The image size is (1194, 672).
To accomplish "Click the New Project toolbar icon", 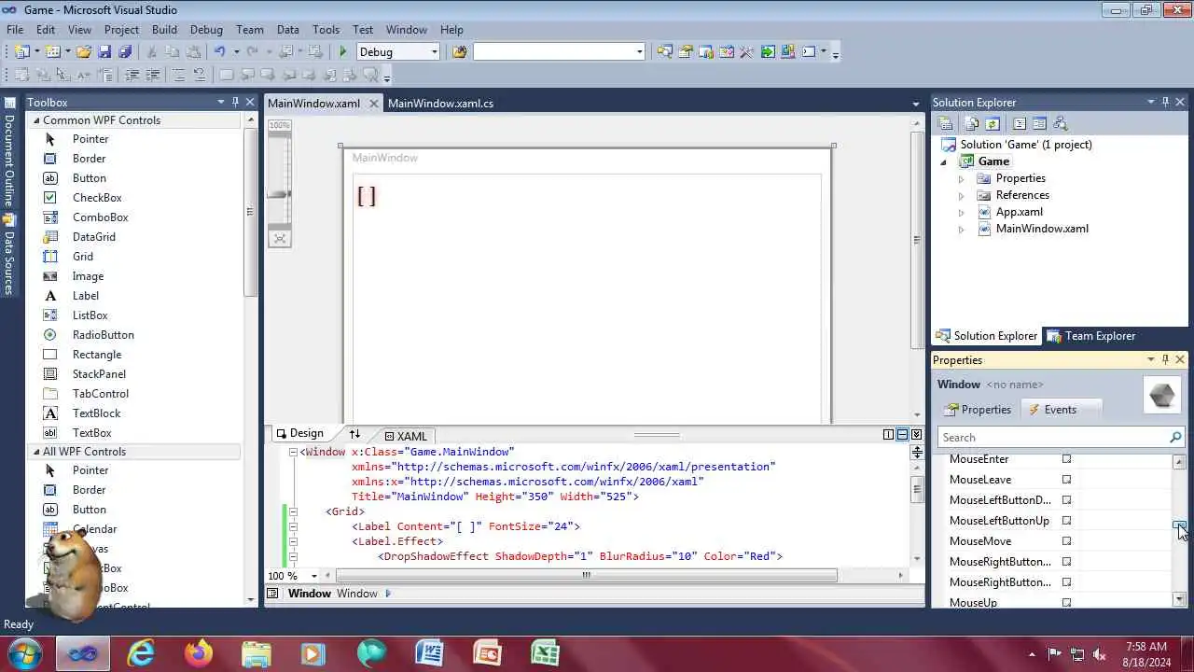I will [21, 52].
